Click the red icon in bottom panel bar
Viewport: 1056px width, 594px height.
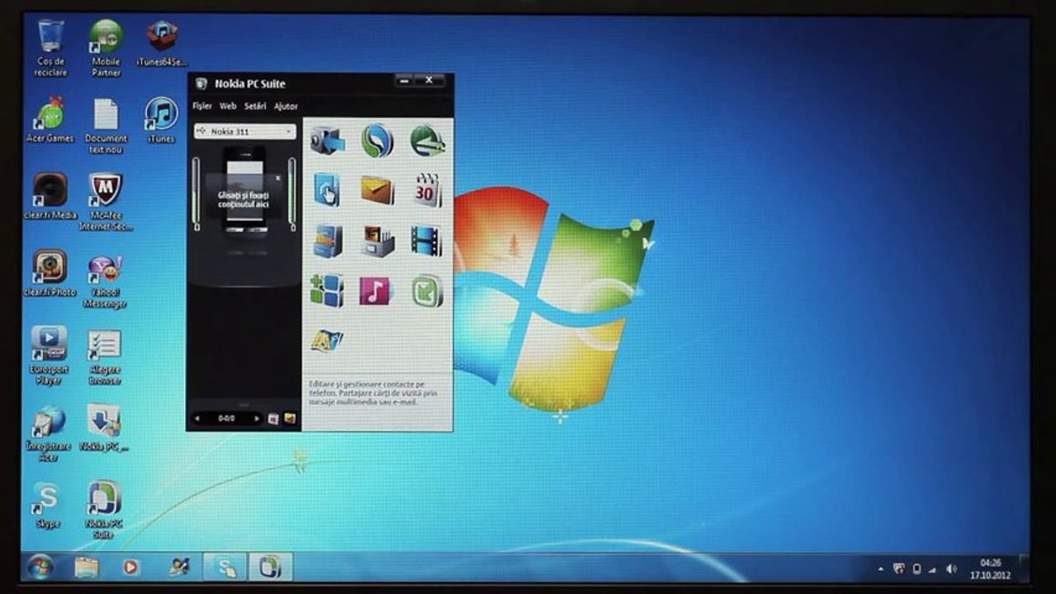[274, 419]
